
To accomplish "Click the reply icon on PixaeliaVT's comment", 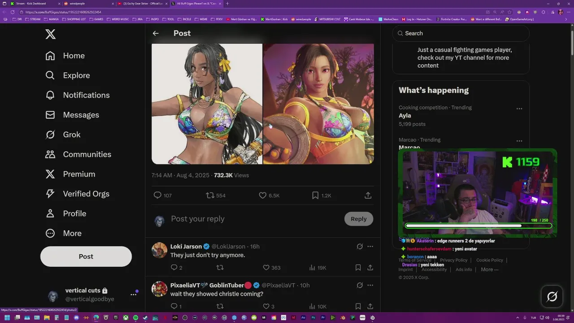I will 174,306.
